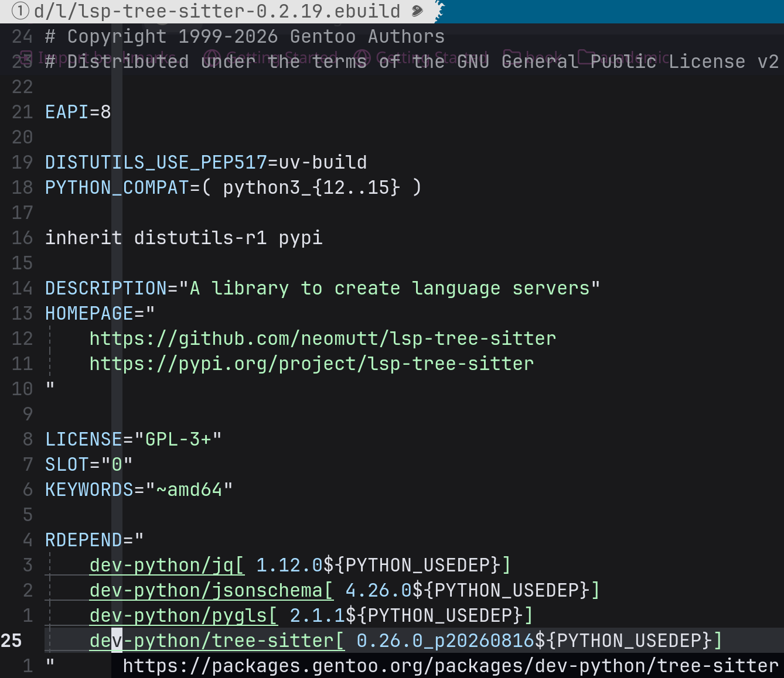784x678 pixels.
Task: Click the 1.12.0 version hint after jq
Action: 289,565
